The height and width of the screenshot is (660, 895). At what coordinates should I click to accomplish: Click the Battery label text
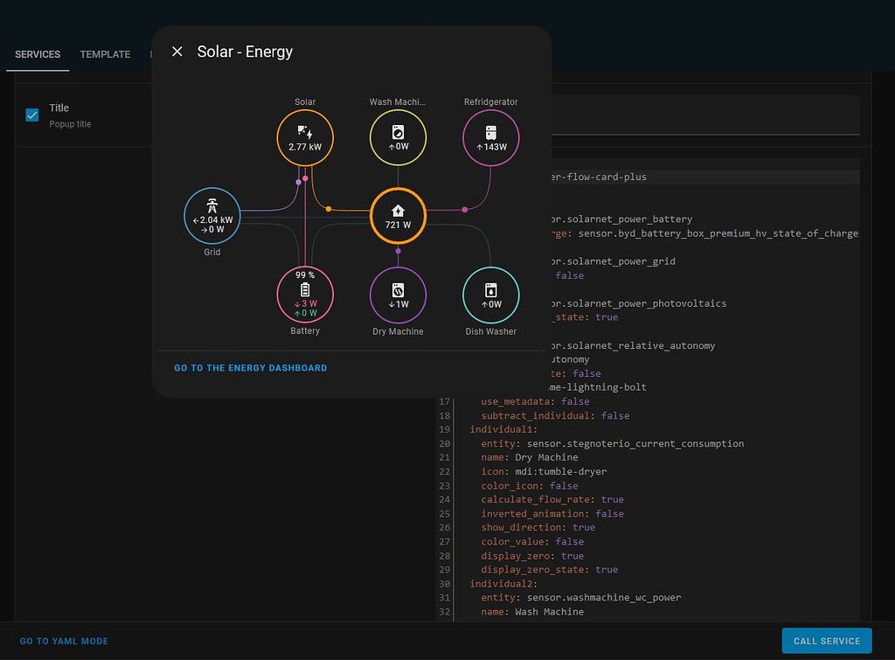pos(305,331)
